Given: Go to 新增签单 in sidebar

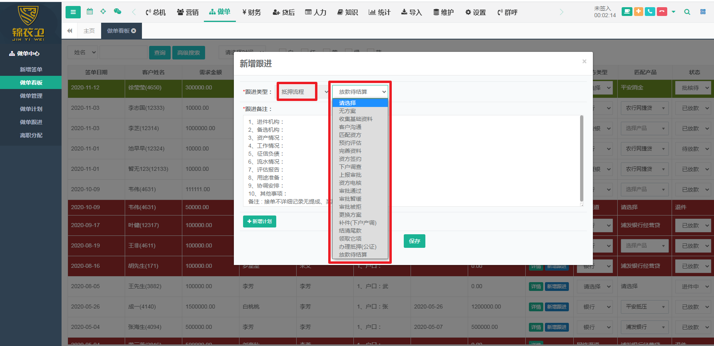Looking at the screenshot, I should coord(31,69).
